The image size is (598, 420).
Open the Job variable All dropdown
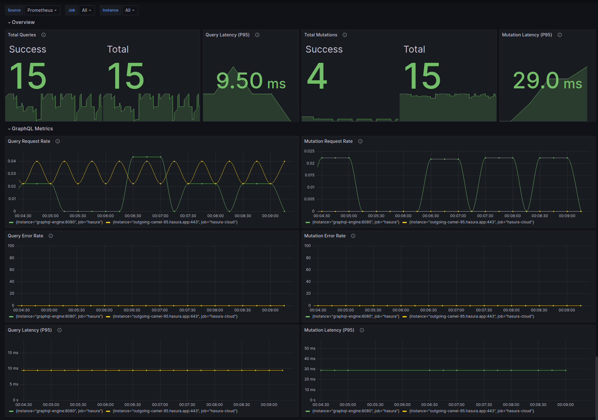[87, 10]
